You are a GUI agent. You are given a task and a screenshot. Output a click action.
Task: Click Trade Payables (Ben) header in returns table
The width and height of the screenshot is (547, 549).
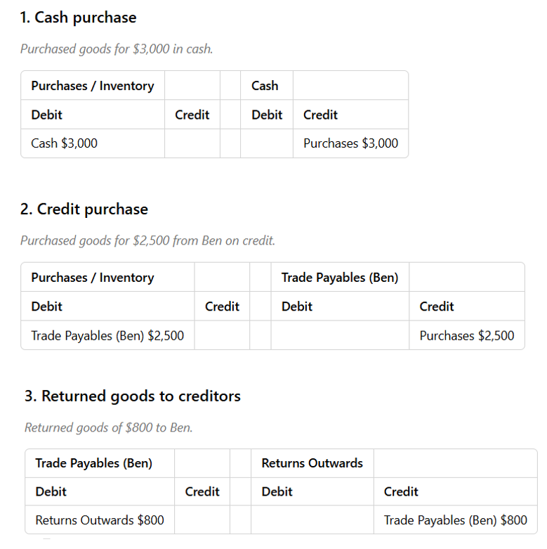[x=94, y=463]
